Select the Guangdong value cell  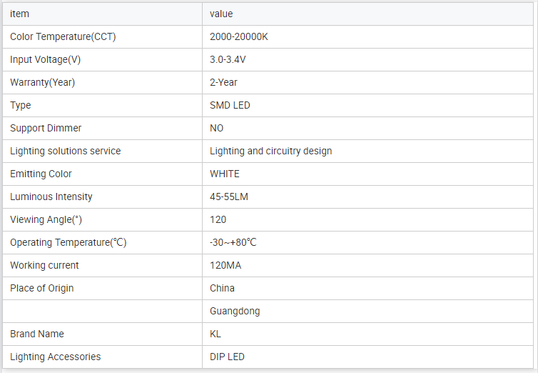pyautogui.click(x=235, y=311)
